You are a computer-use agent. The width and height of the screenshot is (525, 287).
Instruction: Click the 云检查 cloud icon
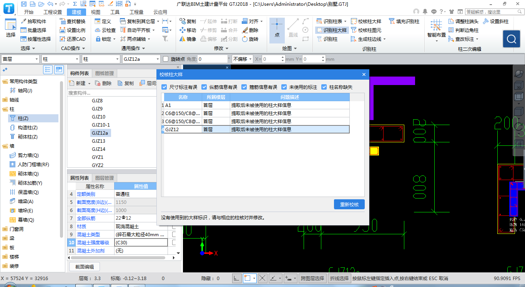(105, 30)
